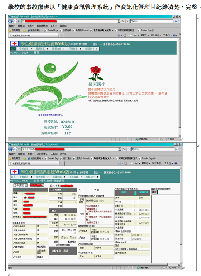Click 資料處理 in the 首頁>資料處理 breadcrumb
The image size is (201, 276).
[47, 181]
